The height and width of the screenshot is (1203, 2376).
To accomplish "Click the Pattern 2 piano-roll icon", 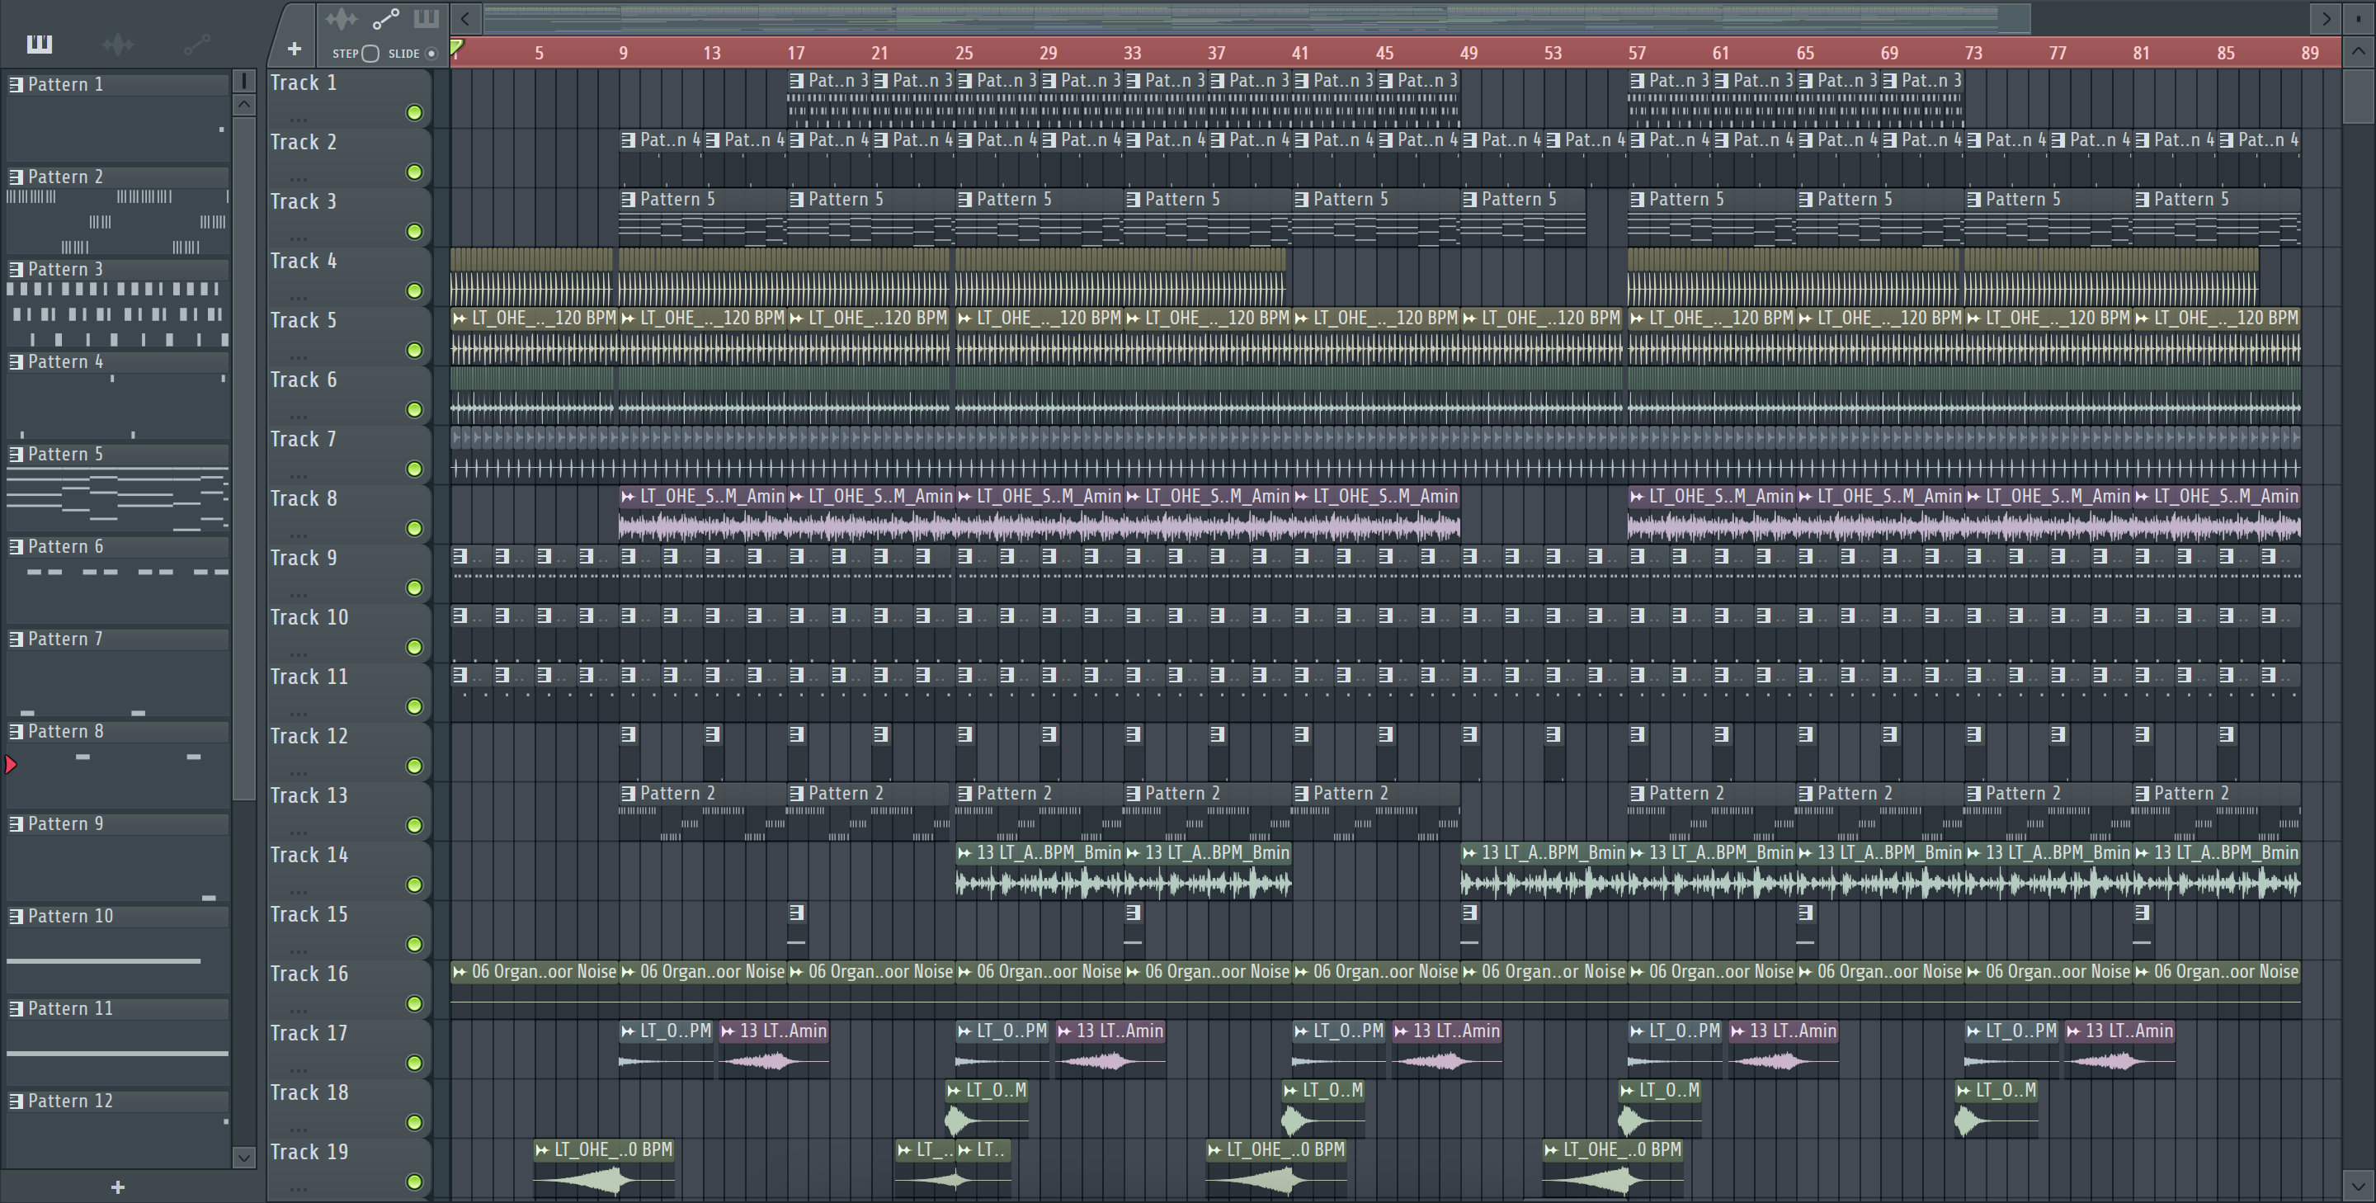I will click(x=16, y=177).
